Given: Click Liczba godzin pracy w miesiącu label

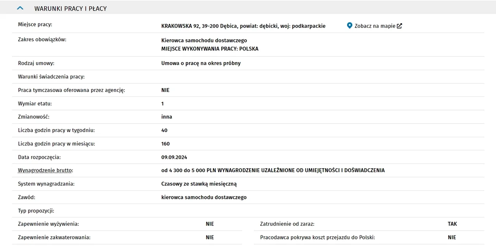Looking at the screenshot, I should 57,143.
